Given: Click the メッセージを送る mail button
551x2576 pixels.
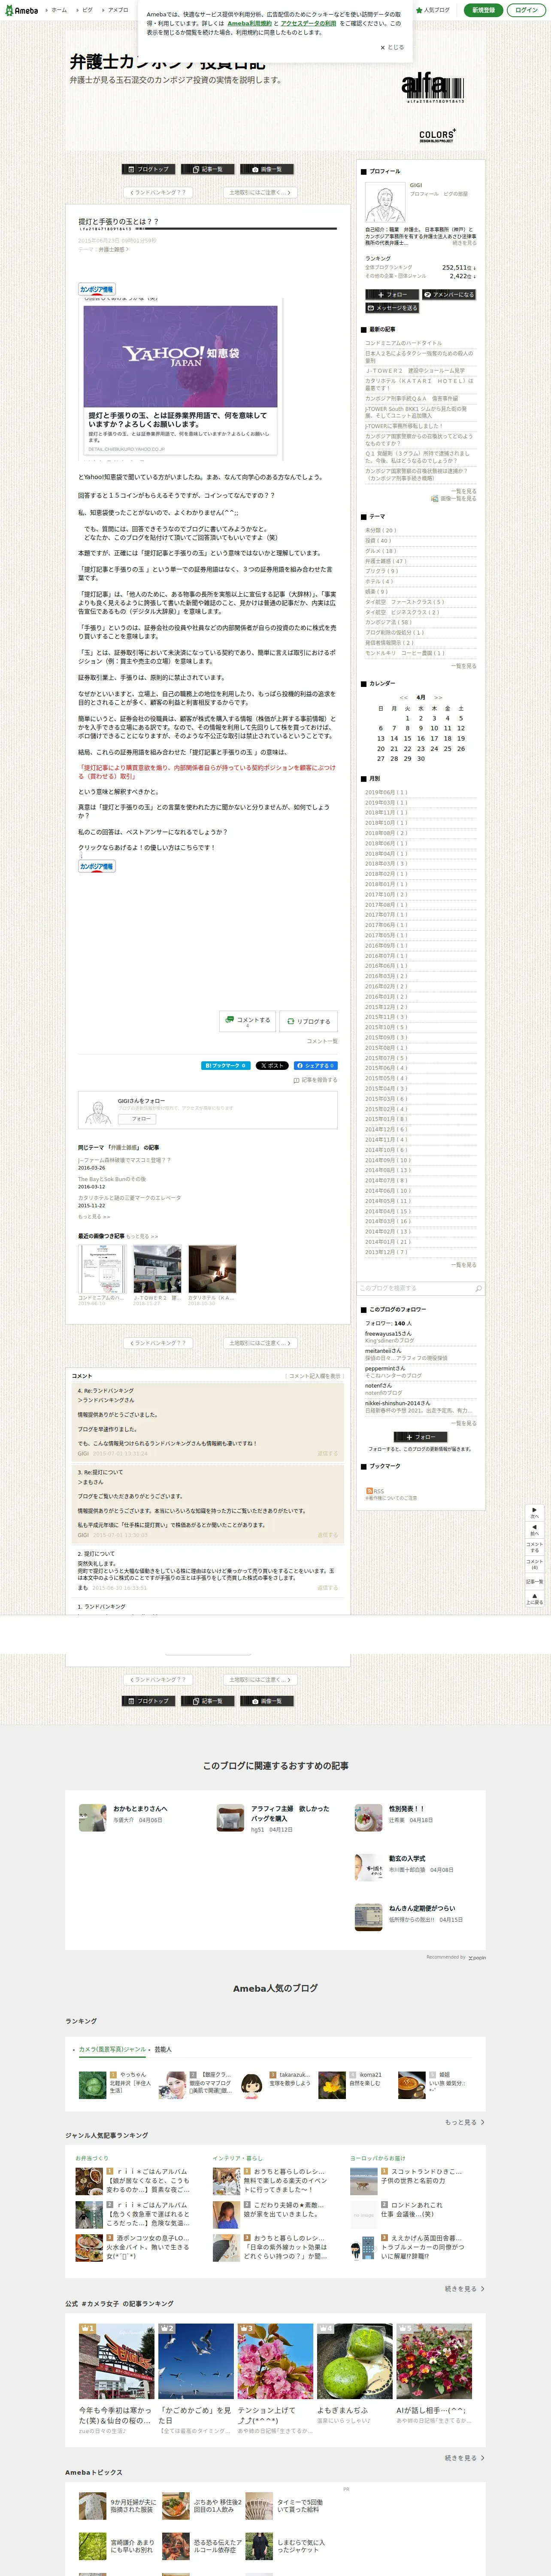Looking at the screenshot, I should pos(392,308).
